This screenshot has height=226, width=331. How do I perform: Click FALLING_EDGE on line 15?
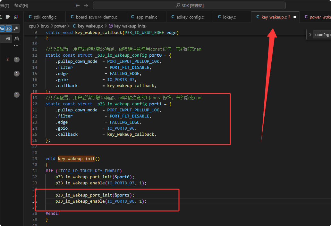tap(124, 74)
